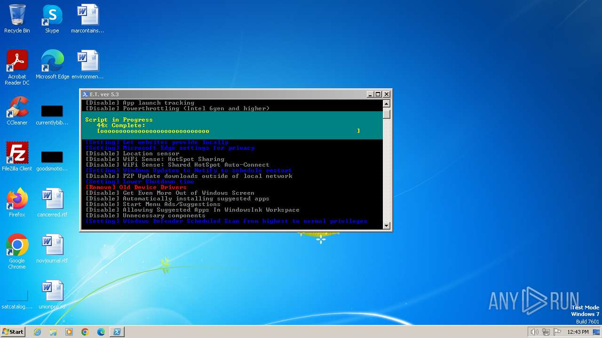Open FileZilla Client desktop shortcut
Viewport: 602px width, 338px height.
pyautogui.click(x=17, y=156)
